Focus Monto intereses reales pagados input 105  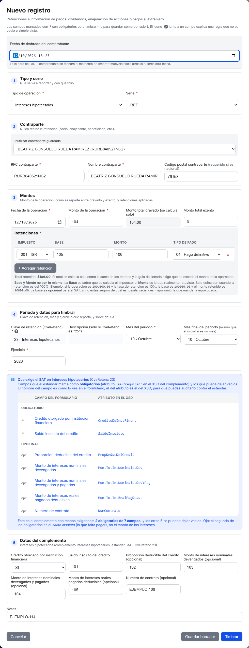pos(96,590)
